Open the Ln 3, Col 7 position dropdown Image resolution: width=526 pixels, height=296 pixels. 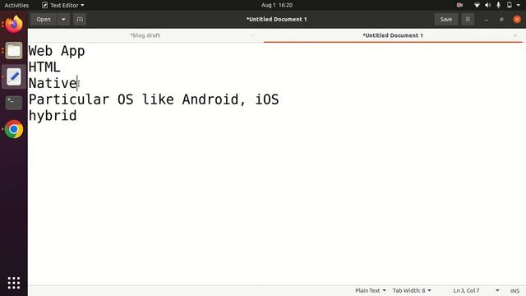(476, 290)
